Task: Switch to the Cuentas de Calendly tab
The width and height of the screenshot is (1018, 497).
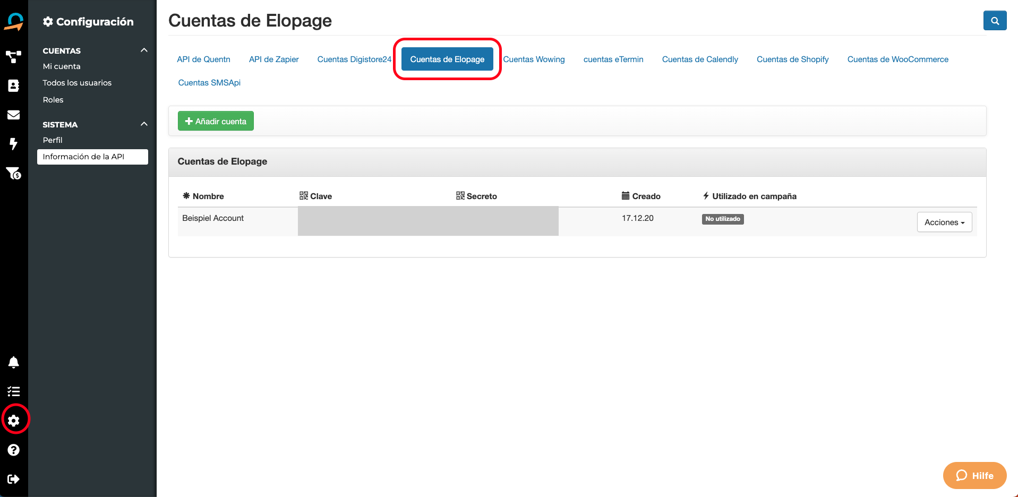Action: pyautogui.click(x=700, y=59)
